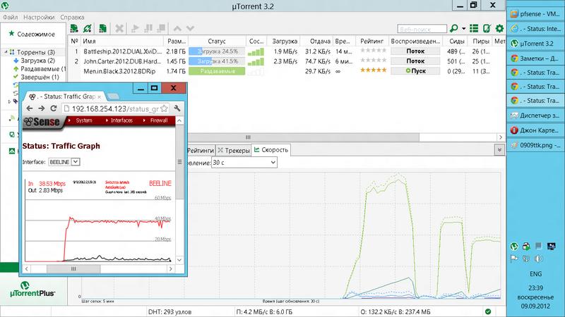
Task: Open the Справка menu
Action: pos(72,17)
